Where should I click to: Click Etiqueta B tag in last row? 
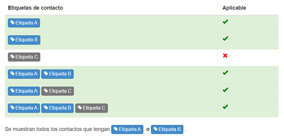click(x=57, y=108)
